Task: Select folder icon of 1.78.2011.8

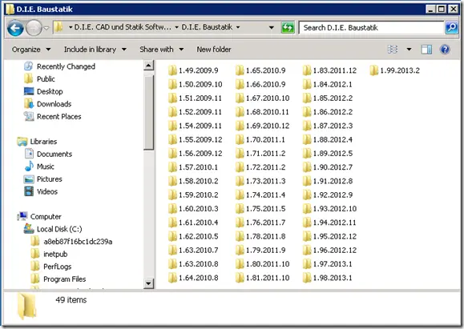Action: point(240,236)
